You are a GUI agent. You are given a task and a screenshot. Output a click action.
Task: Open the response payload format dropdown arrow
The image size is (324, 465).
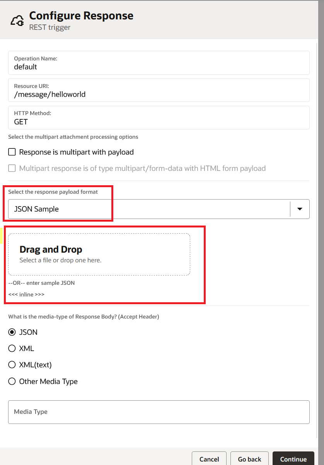300,209
